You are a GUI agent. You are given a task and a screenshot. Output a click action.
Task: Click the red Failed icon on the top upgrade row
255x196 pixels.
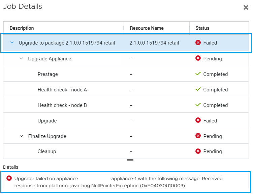(198, 43)
